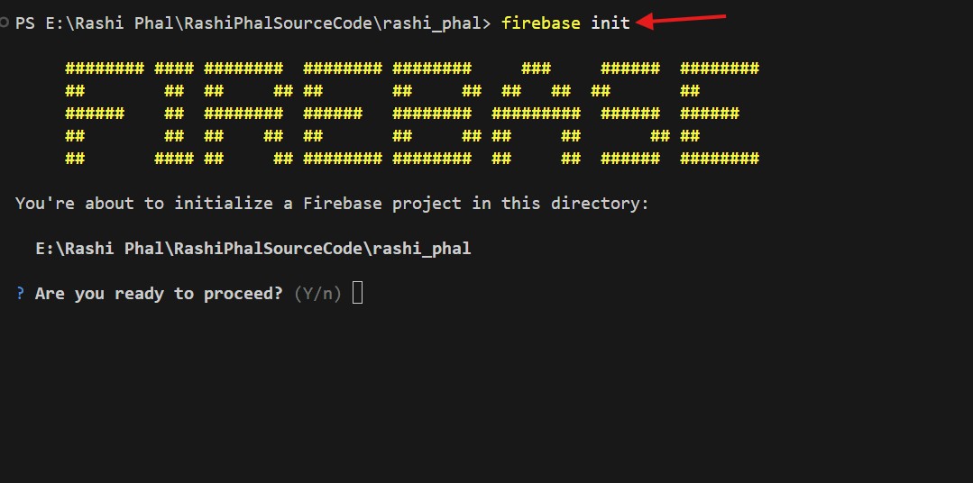This screenshot has height=483, width=973.
Task: Click the ASCII art letter A
Action: pyautogui.click(x=536, y=114)
